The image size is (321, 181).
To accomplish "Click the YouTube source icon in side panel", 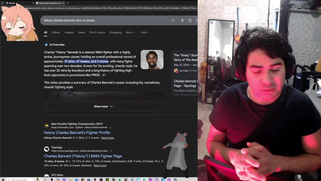I will tap(176, 71).
